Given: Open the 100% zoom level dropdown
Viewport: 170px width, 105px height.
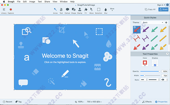Looking at the screenshot, I should [81, 102].
